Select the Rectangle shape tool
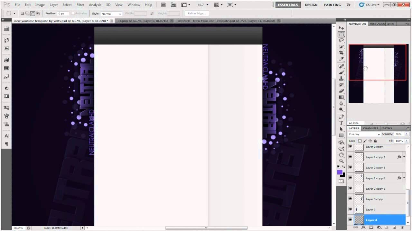 342,135
